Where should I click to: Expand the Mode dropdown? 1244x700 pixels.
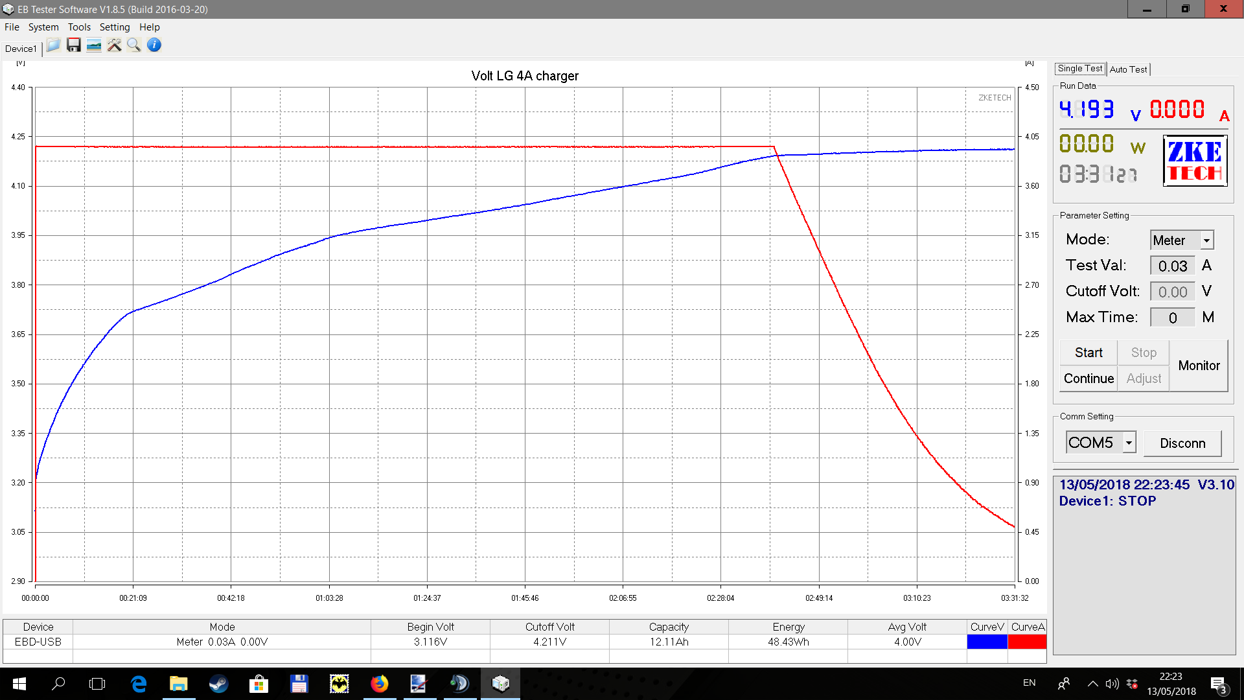click(1206, 240)
